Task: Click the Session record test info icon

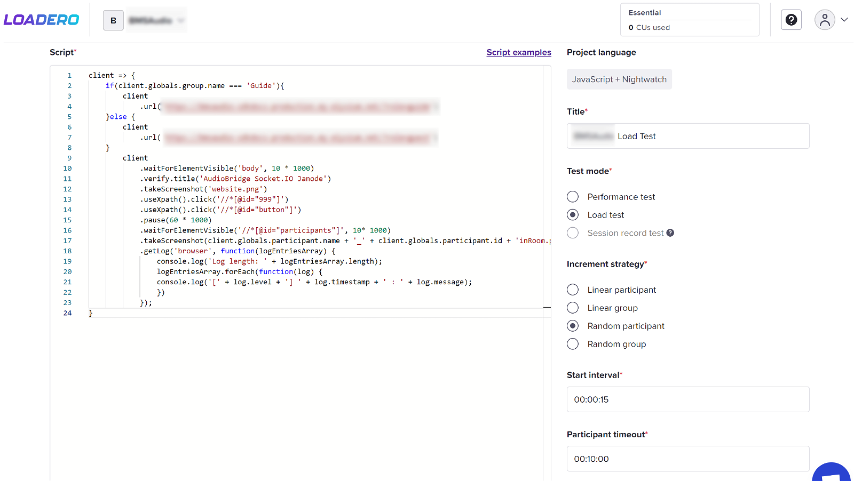Action: 670,233
